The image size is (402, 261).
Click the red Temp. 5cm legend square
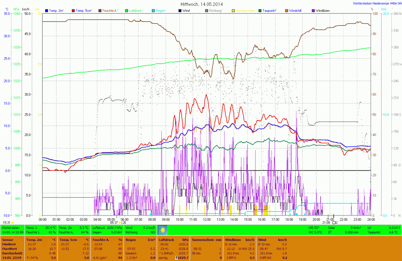coord(73,10)
